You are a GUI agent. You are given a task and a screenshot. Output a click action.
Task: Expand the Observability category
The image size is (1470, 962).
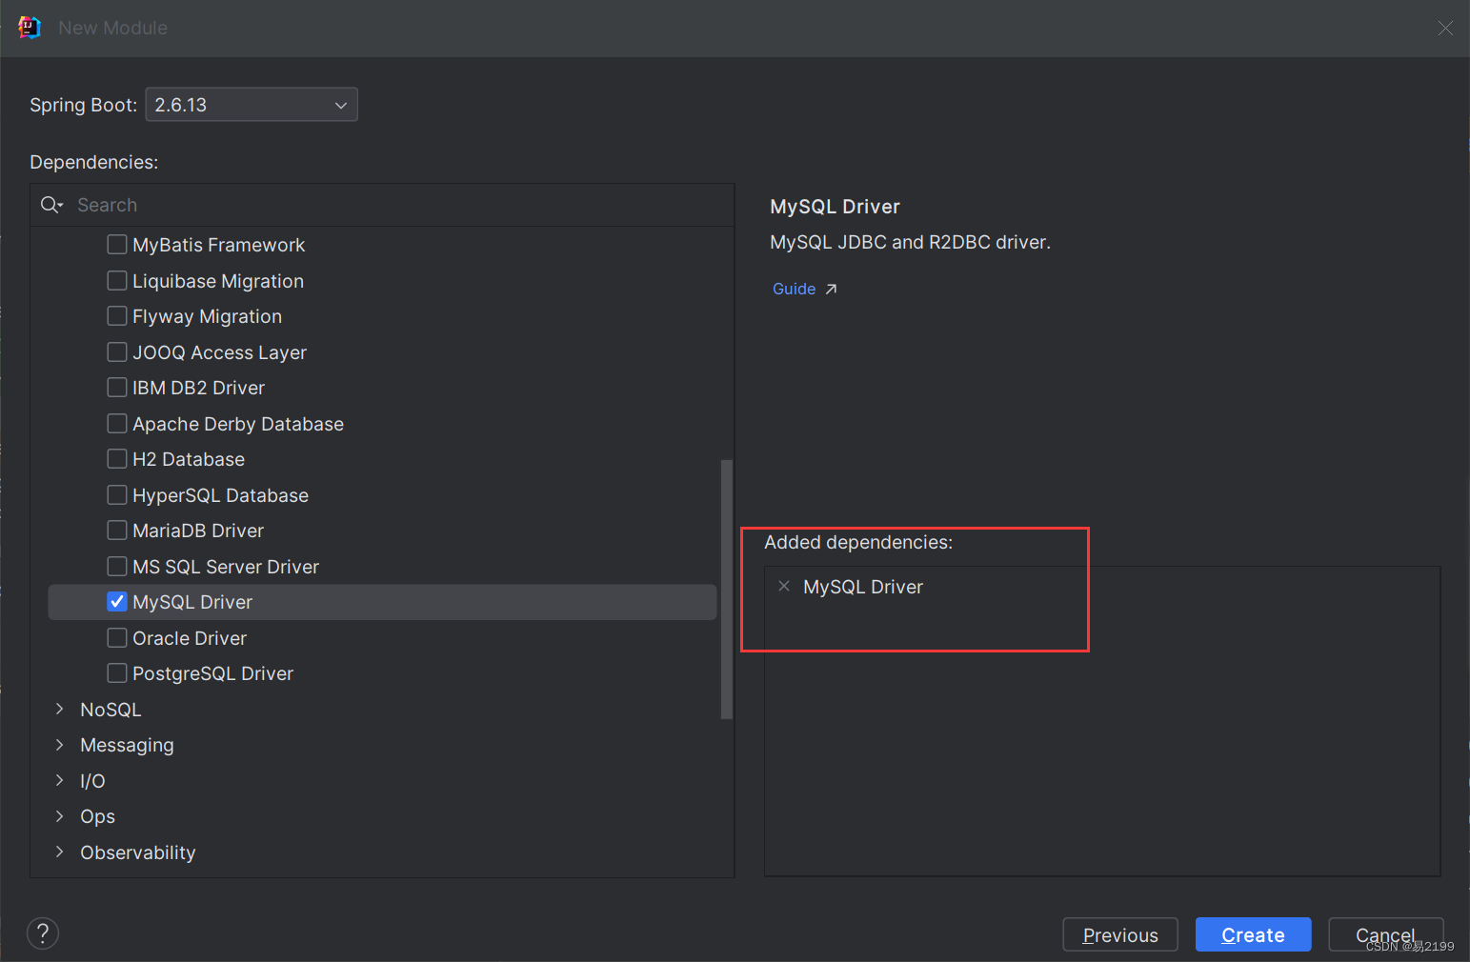click(x=60, y=852)
